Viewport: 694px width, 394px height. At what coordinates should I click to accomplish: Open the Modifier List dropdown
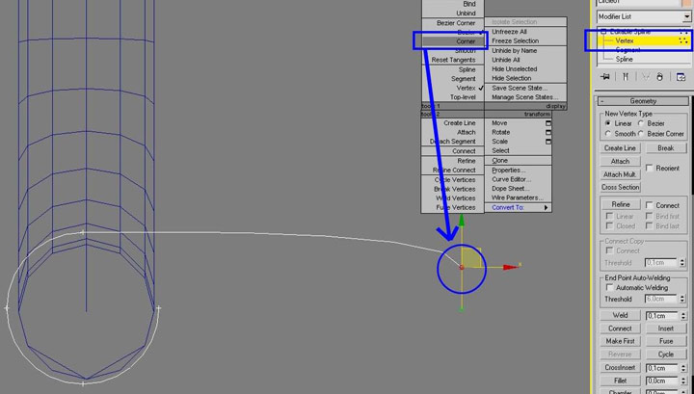643,16
